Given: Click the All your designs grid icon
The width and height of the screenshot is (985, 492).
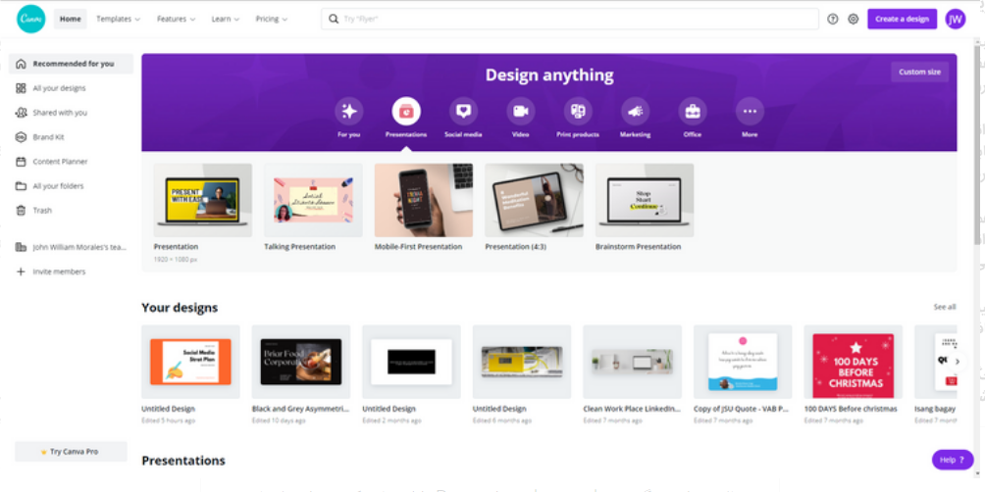Looking at the screenshot, I should pos(21,88).
